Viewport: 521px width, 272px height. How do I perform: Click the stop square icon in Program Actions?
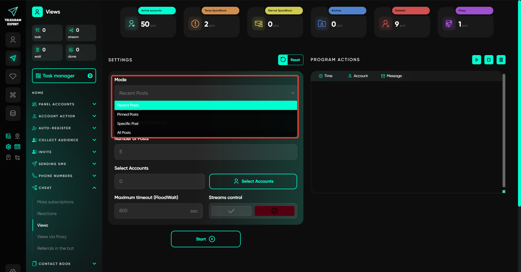[x=489, y=60]
